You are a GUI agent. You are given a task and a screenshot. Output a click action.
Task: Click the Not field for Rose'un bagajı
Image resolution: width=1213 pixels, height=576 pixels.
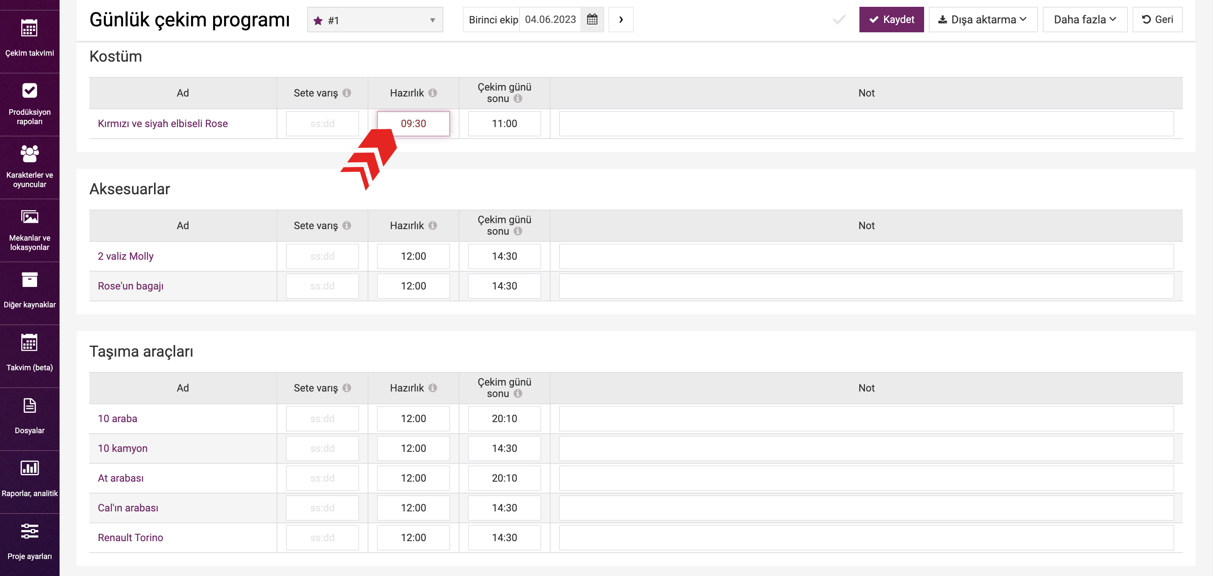tap(866, 286)
